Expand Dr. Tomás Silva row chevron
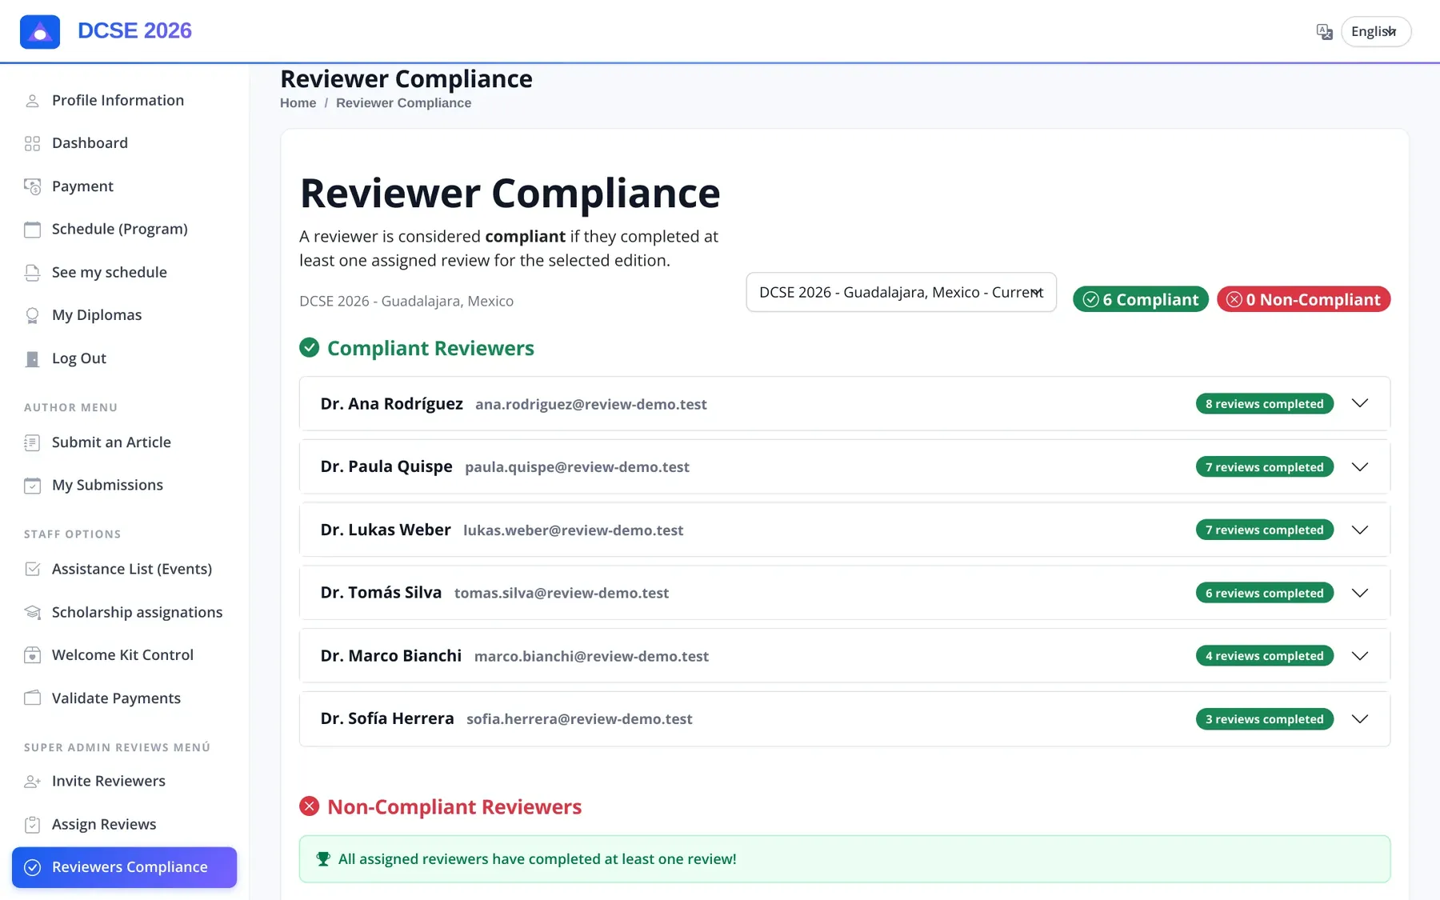This screenshot has width=1440, height=900. point(1360,593)
